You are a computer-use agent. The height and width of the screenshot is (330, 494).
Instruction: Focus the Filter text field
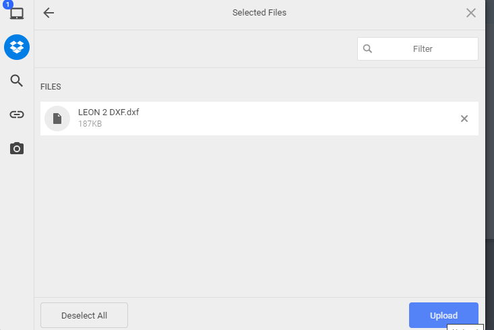pyautogui.click(x=423, y=48)
